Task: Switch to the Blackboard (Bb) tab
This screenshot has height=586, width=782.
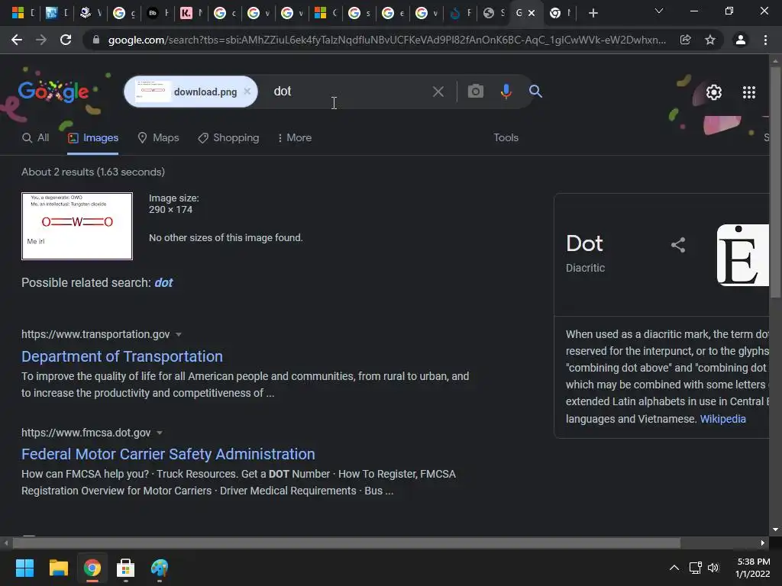Action: (157, 13)
